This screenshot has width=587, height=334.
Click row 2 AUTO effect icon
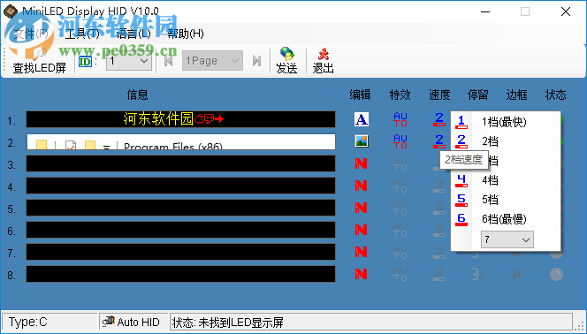(400, 141)
